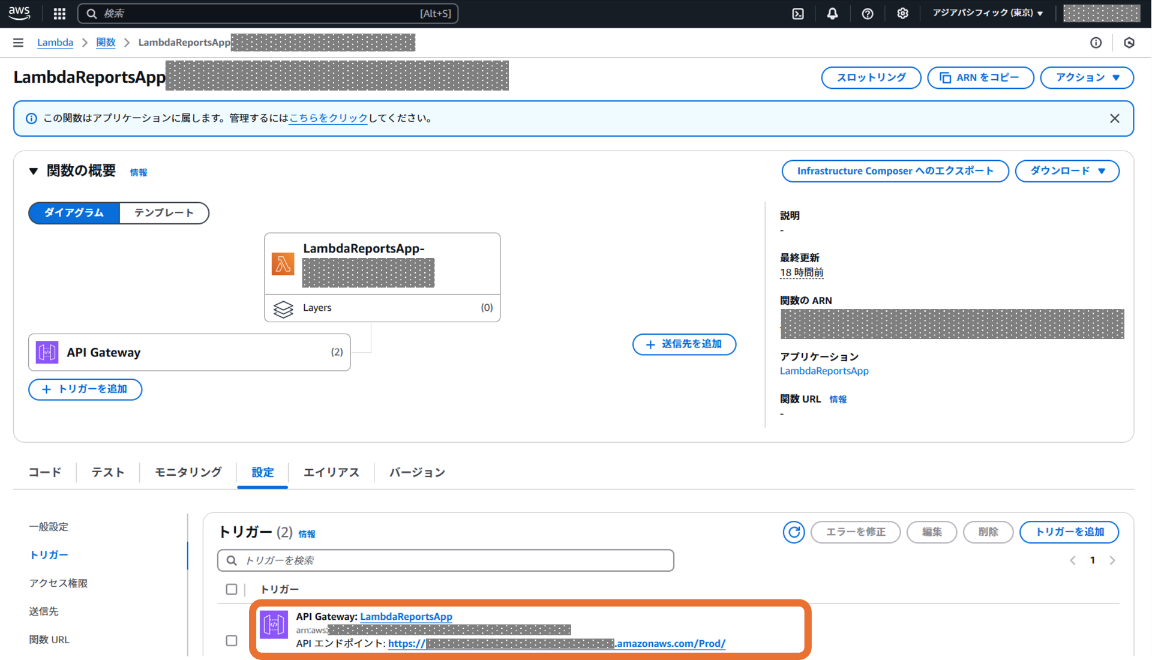Click the Layers stack icon
1152x660 pixels.
[x=283, y=308]
